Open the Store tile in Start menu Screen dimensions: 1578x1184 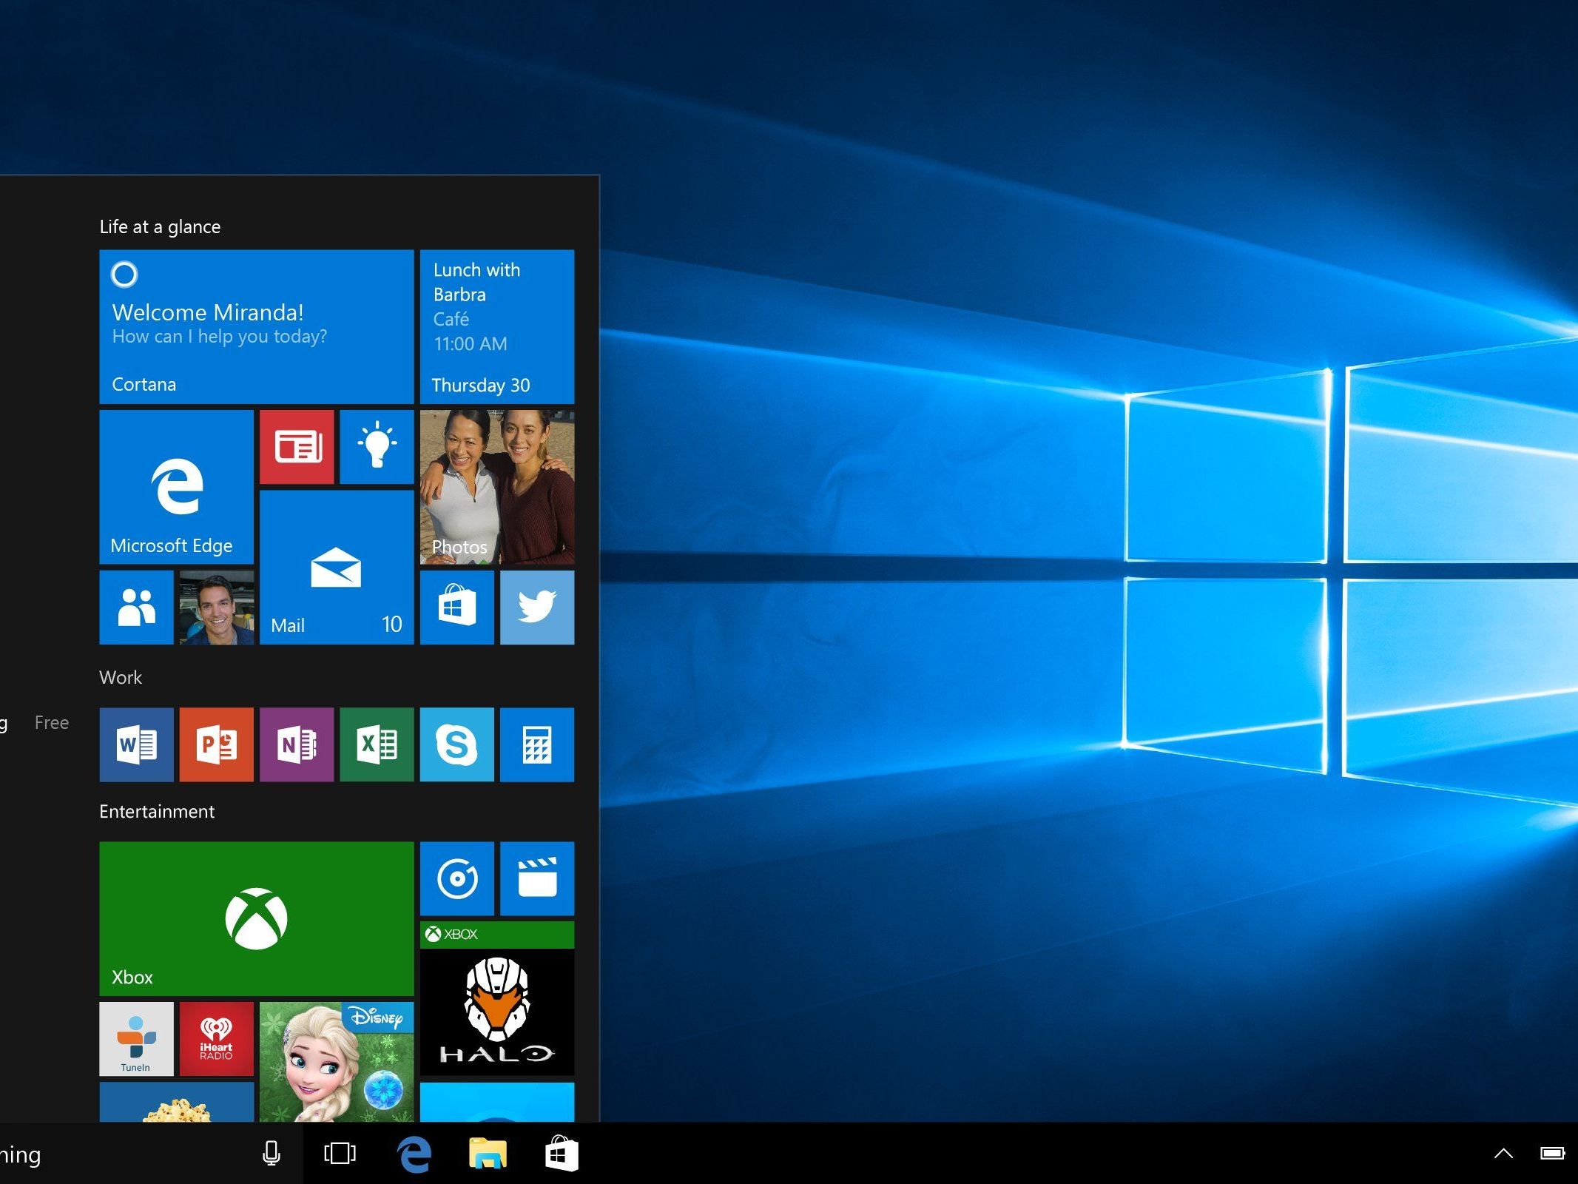[456, 607]
